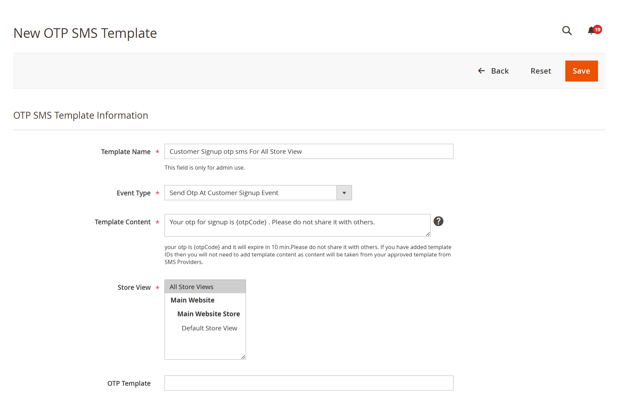The width and height of the screenshot is (619, 407).
Task: Click into the Template Content textarea
Action: (298, 225)
